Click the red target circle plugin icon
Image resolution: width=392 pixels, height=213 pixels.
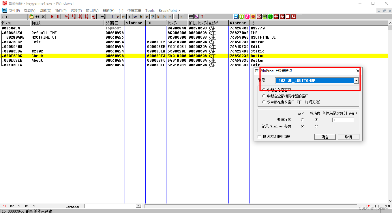[x=259, y=17]
